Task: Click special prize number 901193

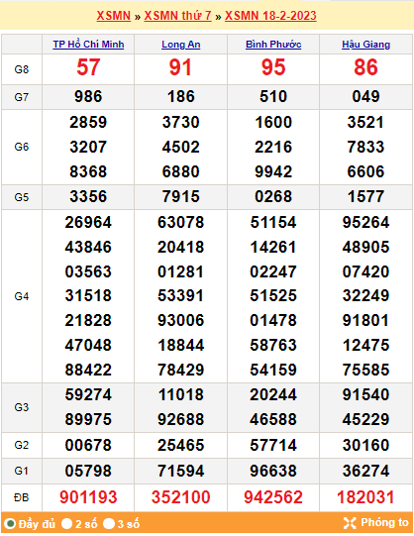Action: 88,497
